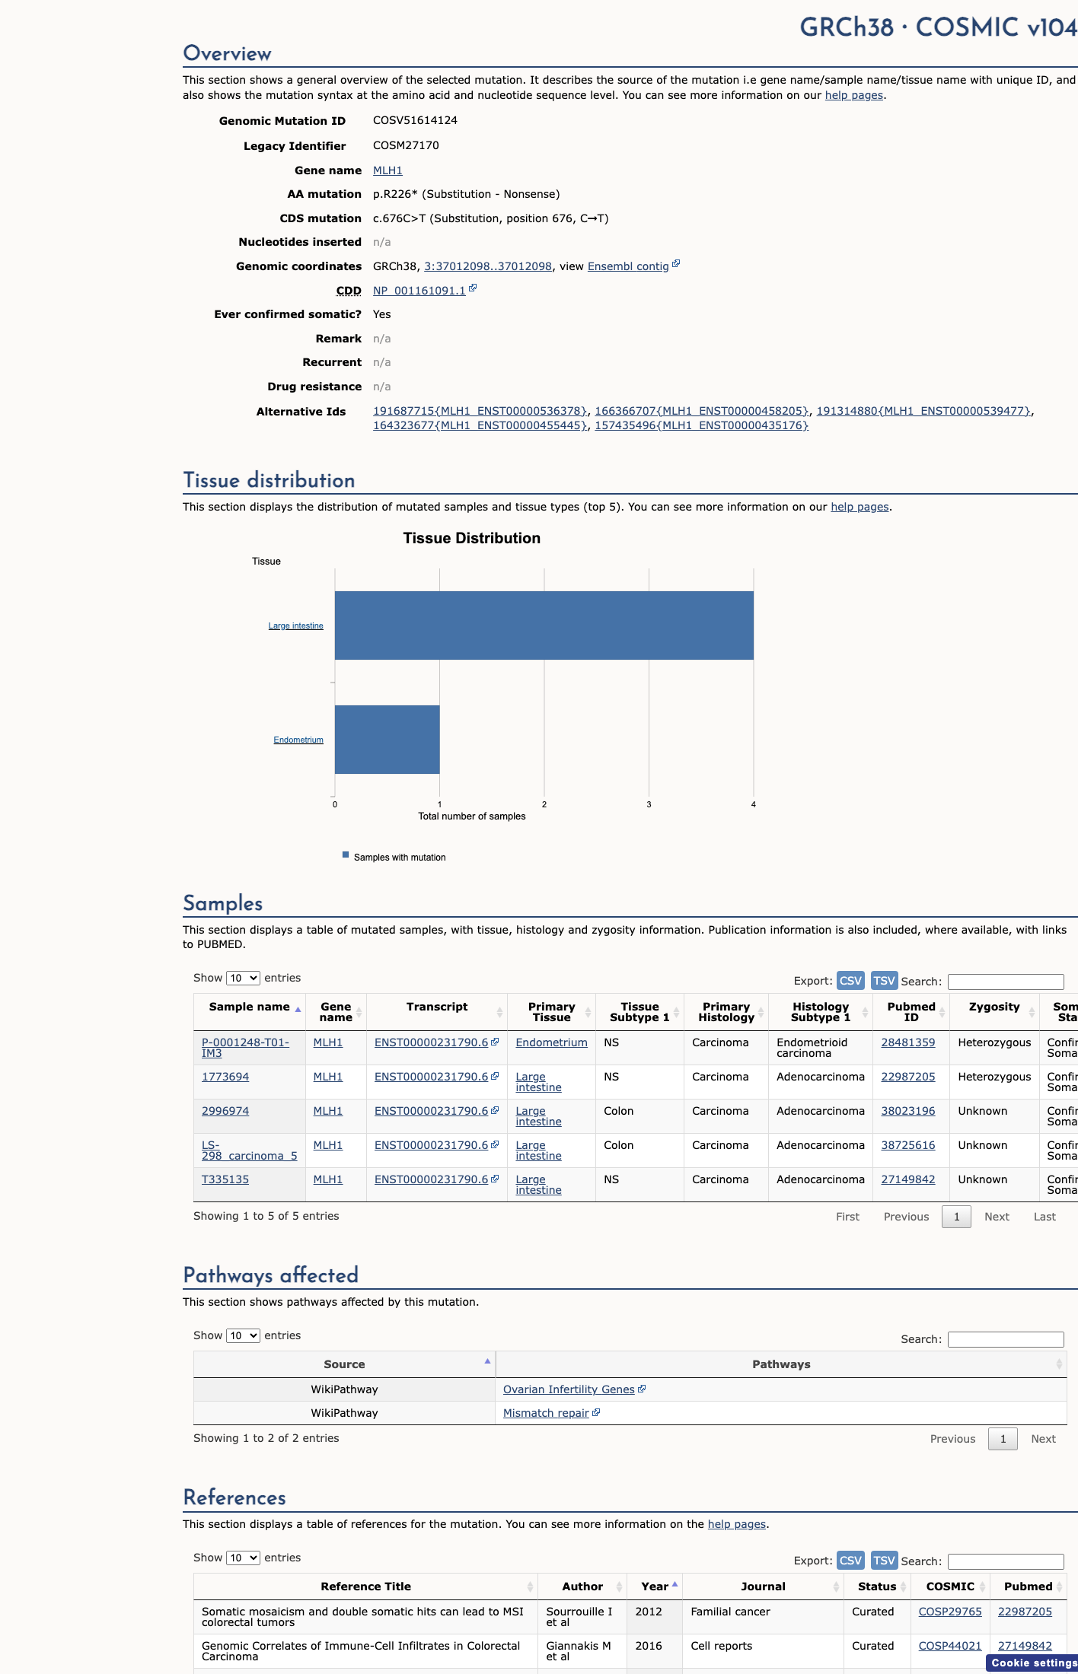Open alternative ID 191687715 link
Screen dimensions: 1078x1674
pos(480,411)
